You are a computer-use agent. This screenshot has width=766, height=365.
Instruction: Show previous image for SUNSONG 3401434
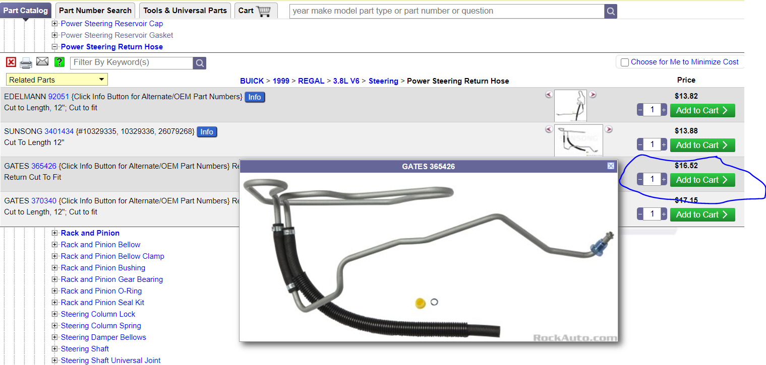point(549,129)
